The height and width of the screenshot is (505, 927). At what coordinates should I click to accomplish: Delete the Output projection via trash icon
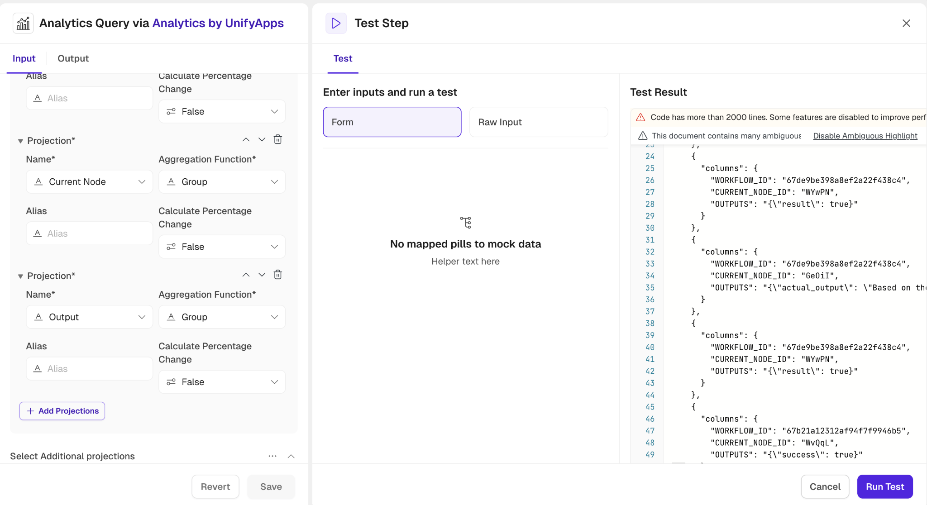tap(278, 275)
